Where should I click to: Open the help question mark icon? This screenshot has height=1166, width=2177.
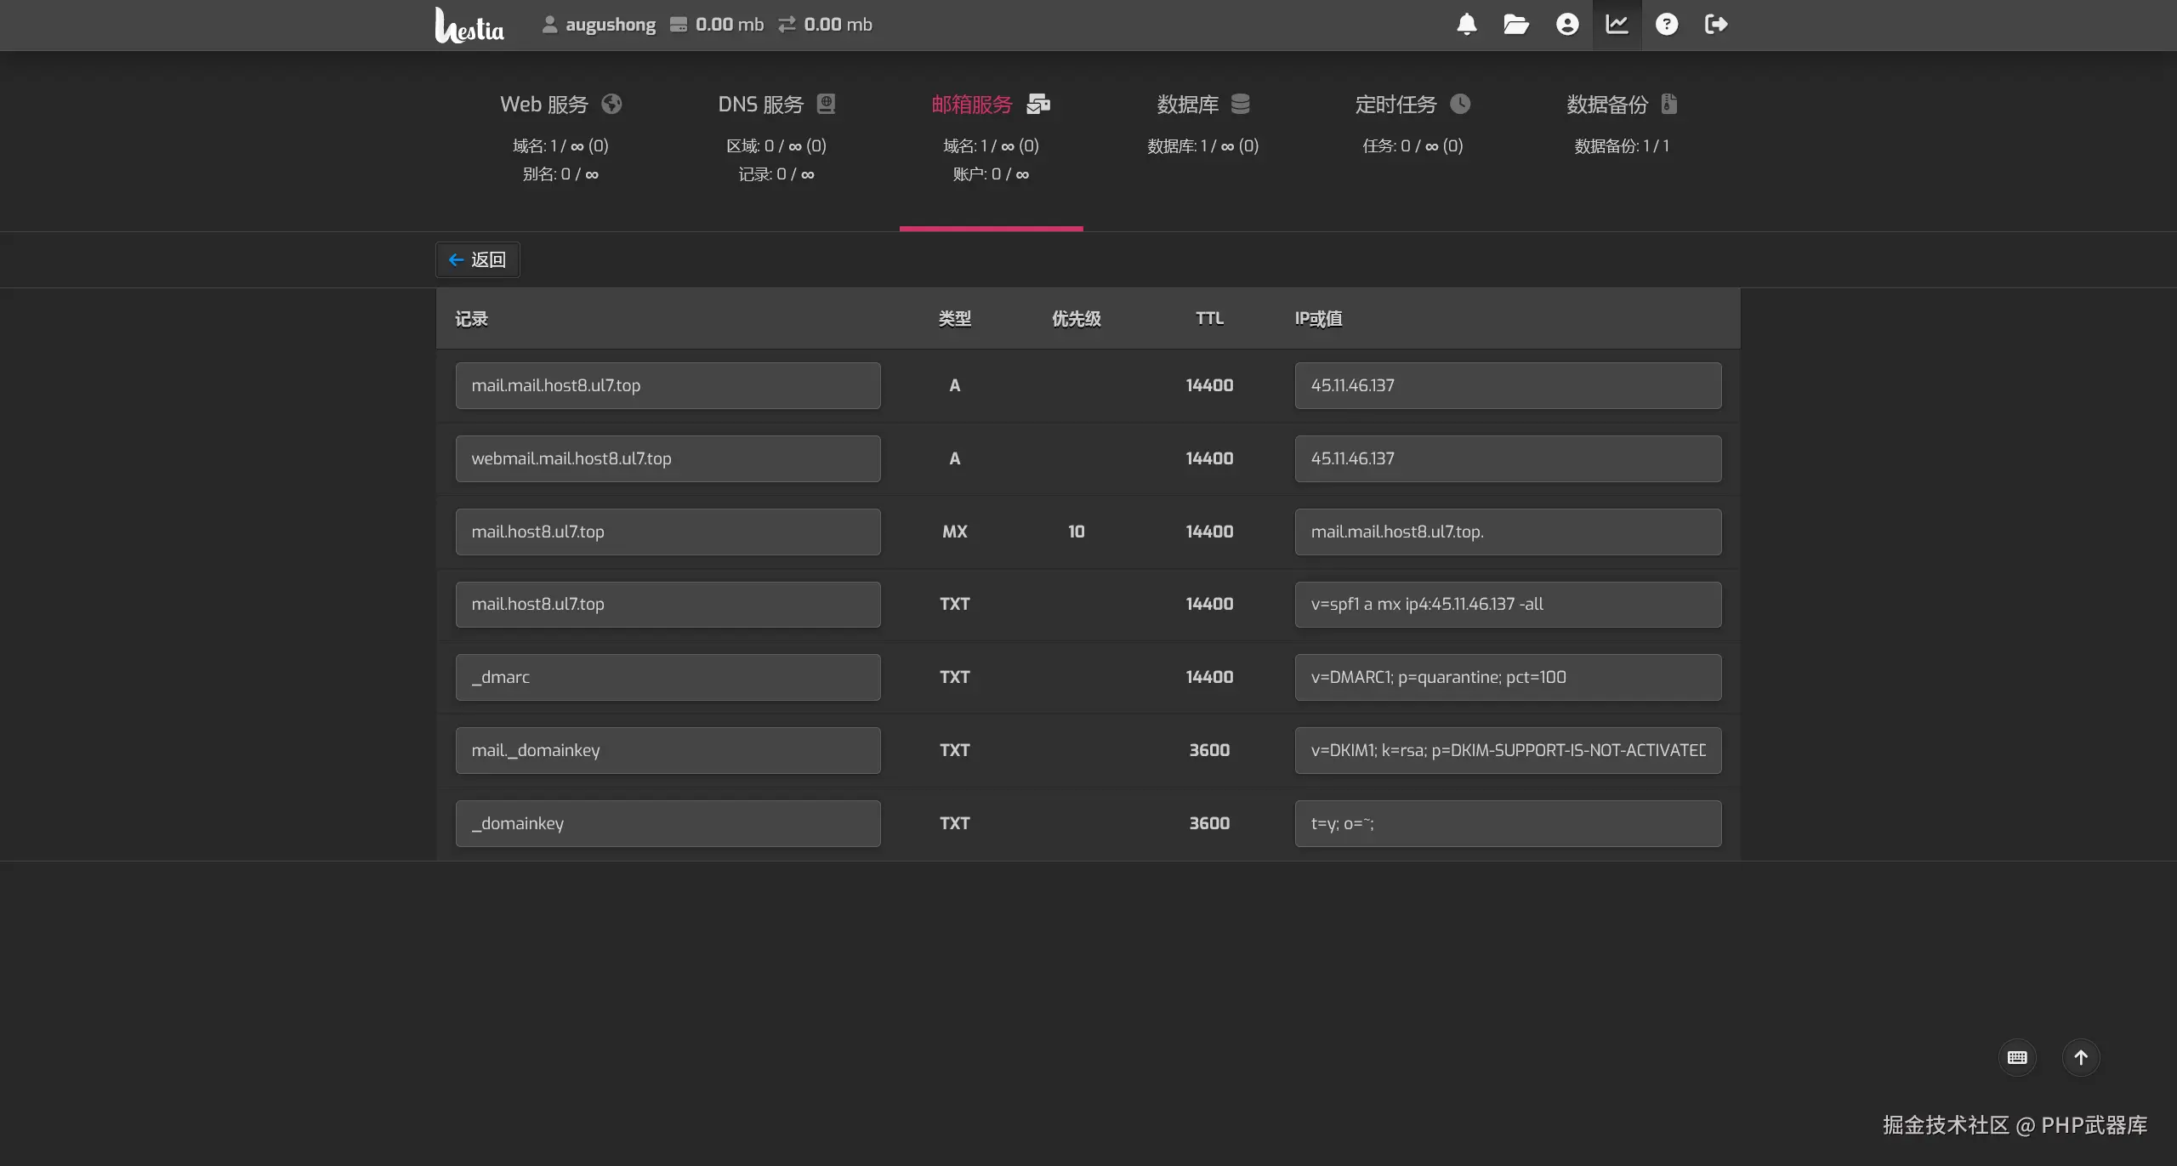pos(1667,24)
